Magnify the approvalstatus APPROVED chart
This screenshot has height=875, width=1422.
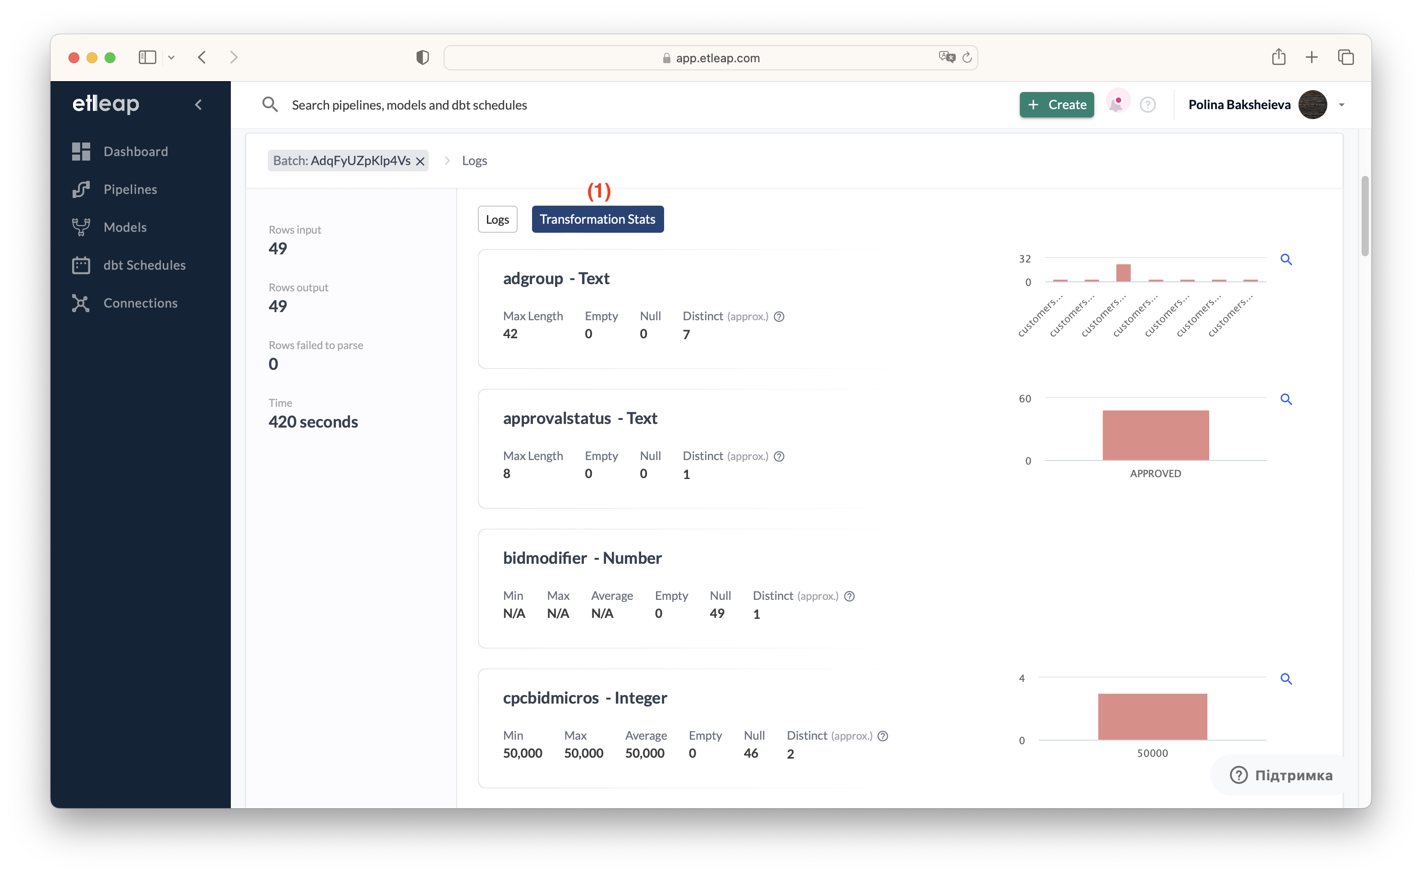1286,399
